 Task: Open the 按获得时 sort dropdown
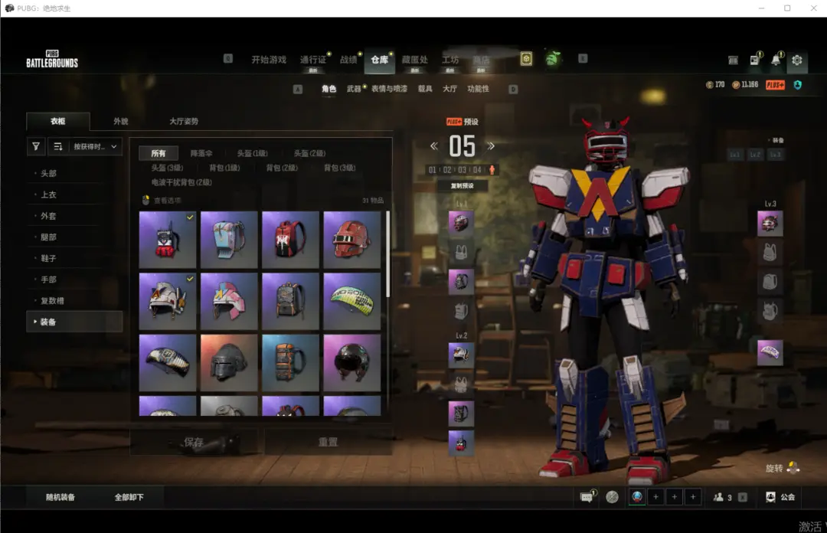[95, 146]
